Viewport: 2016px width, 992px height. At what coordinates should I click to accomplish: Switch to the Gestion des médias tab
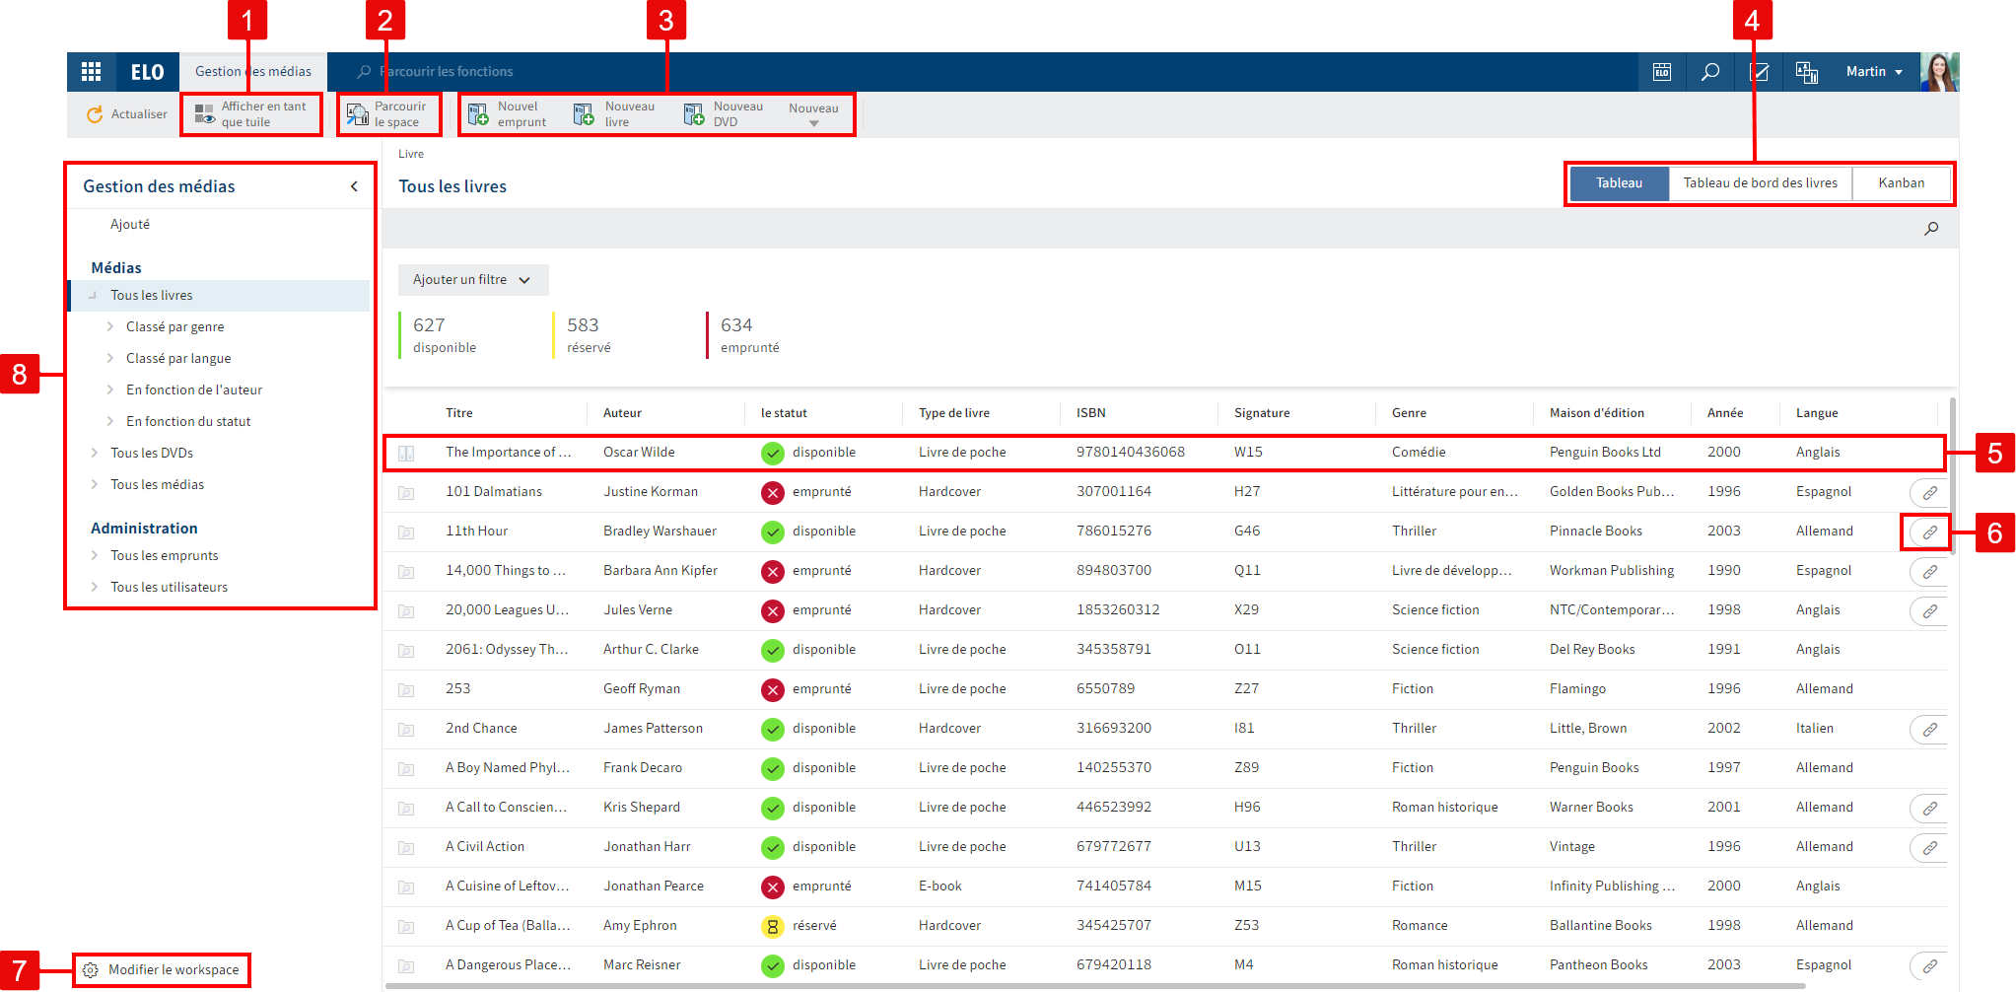(x=253, y=72)
